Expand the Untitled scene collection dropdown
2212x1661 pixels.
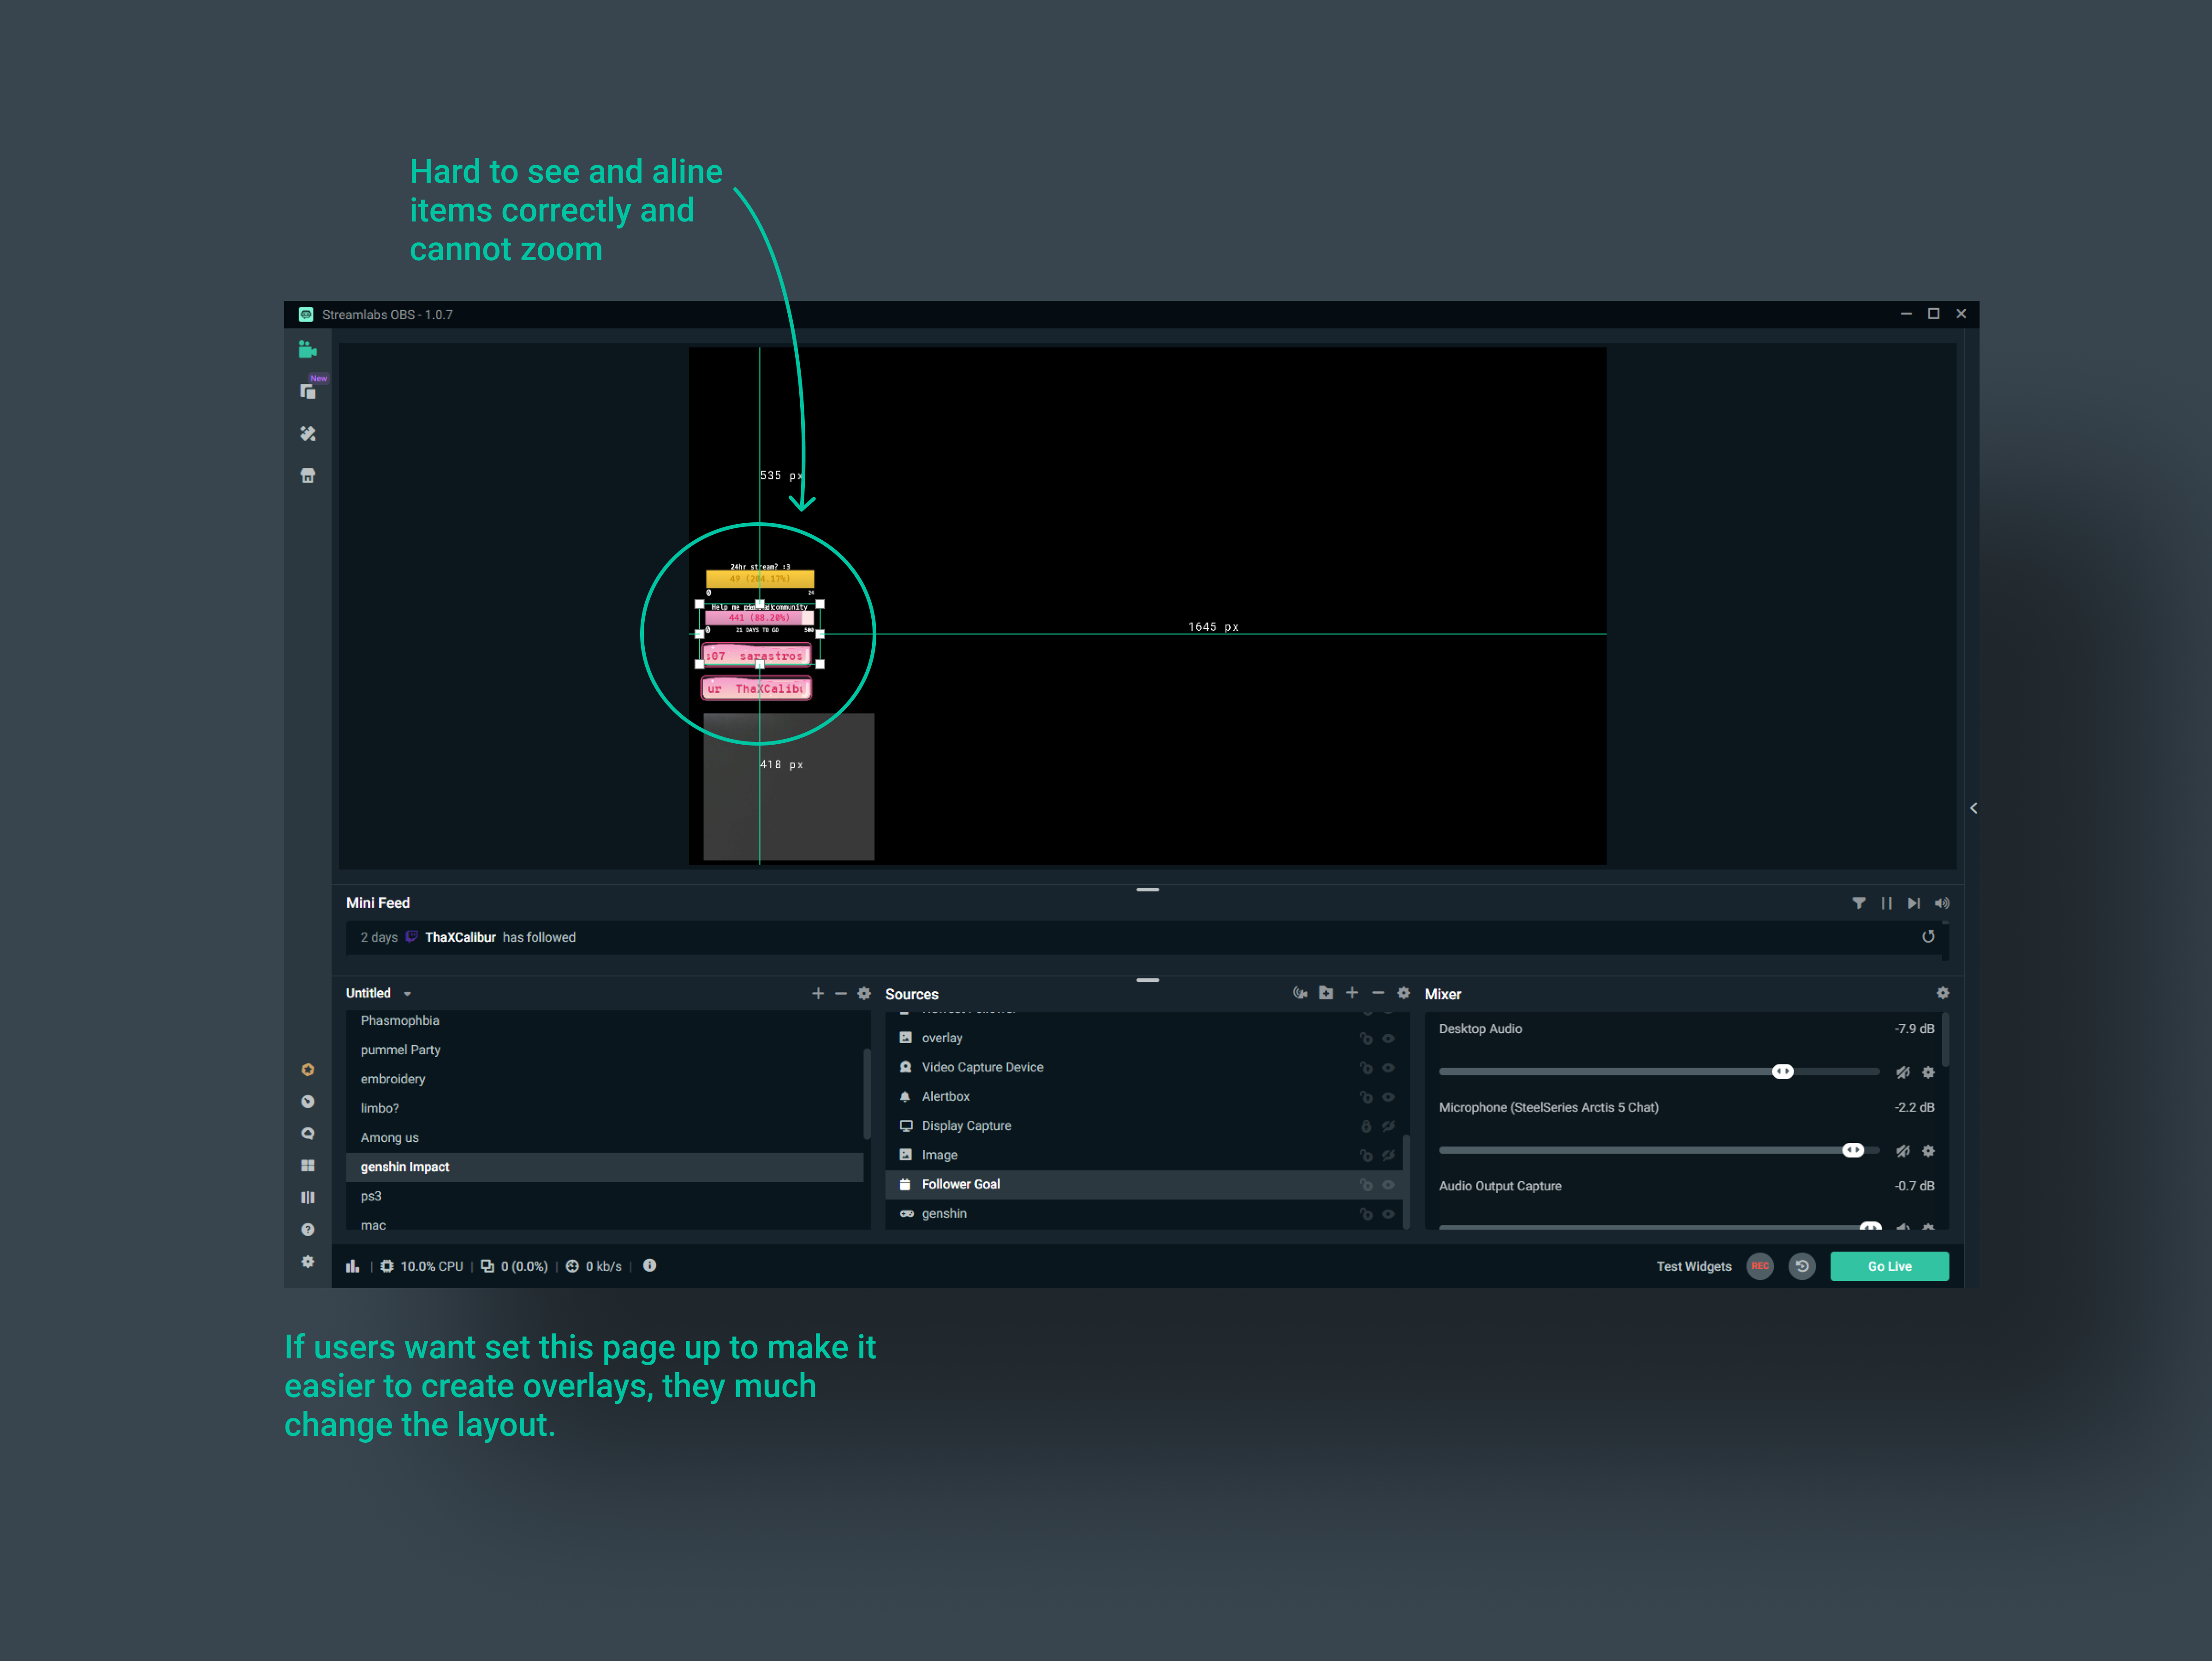(407, 993)
